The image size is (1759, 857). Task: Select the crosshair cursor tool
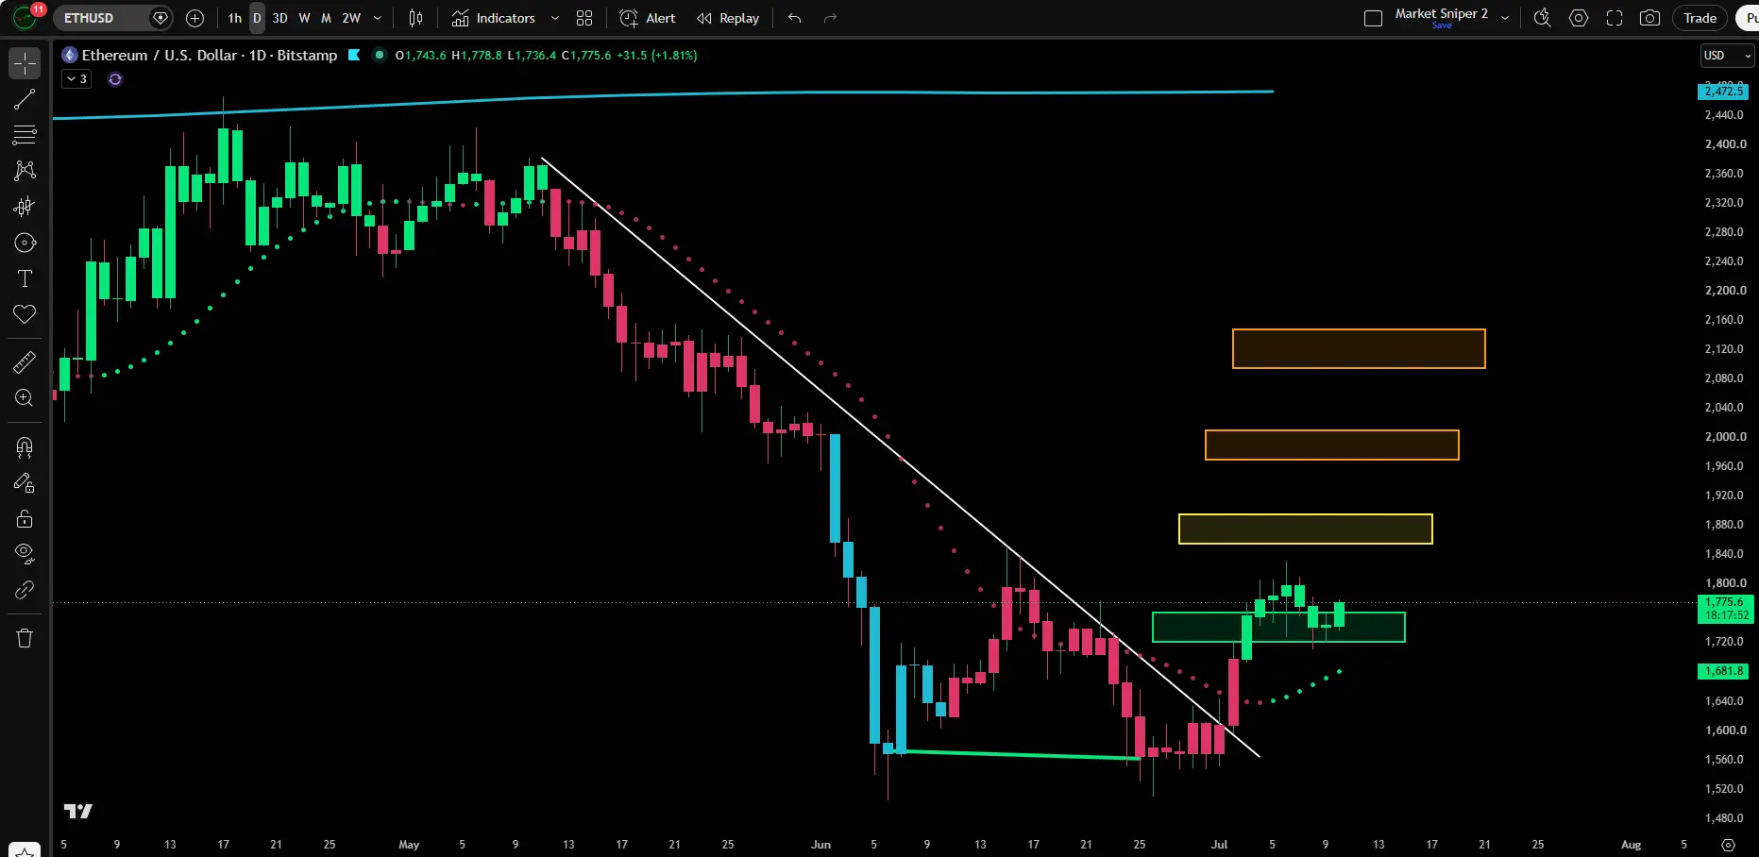(x=25, y=63)
